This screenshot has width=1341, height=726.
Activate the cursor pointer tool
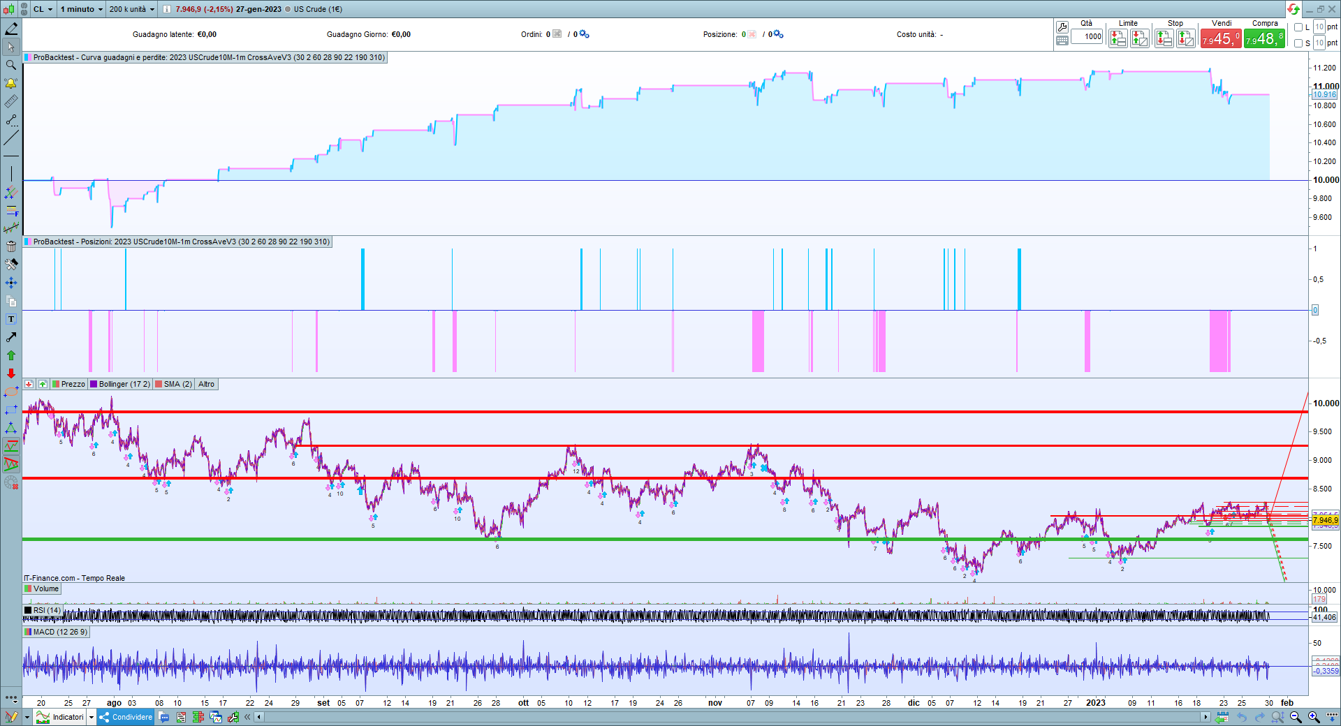point(11,47)
